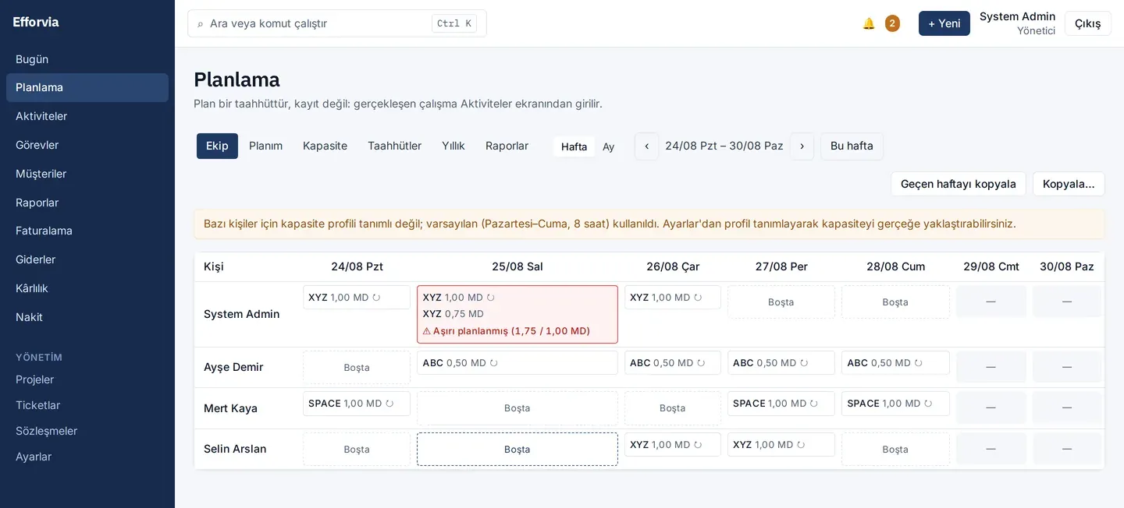Open Giderler from the sidebar
The width and height of the screenshot is (1124, 508).
[87, 259]
